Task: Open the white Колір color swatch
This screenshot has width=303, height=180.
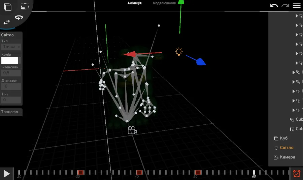Action: pos(10,60)
